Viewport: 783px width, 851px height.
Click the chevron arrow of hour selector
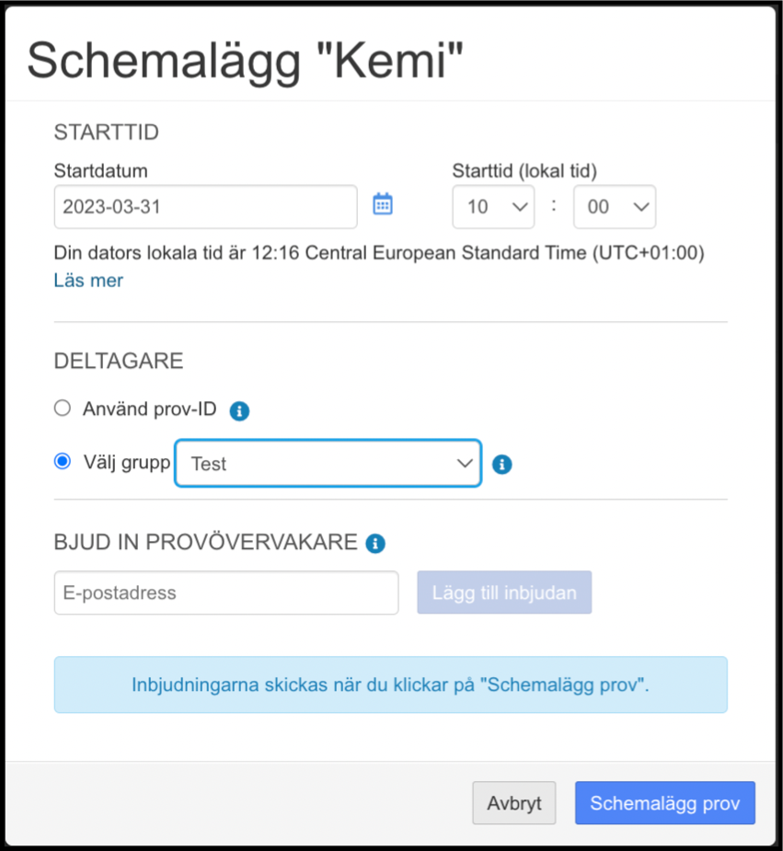tap(520, 207)
